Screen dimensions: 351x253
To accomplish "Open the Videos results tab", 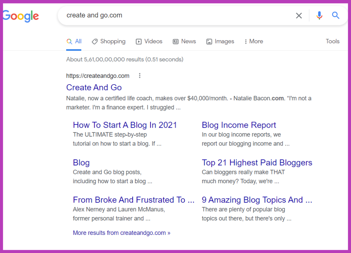I will tap(149, 41).
